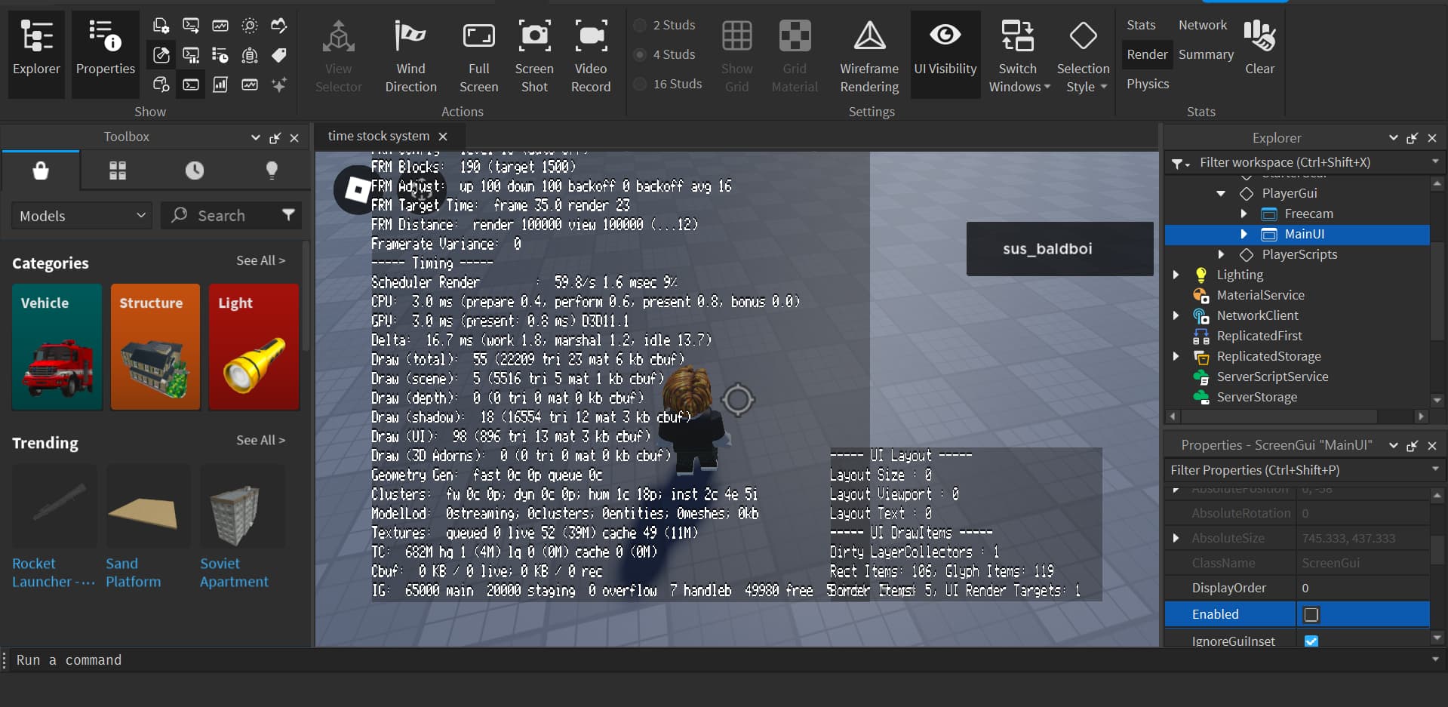
Task: Open the Task Scheduler list-with-clock icon
Action: [220, 55]
